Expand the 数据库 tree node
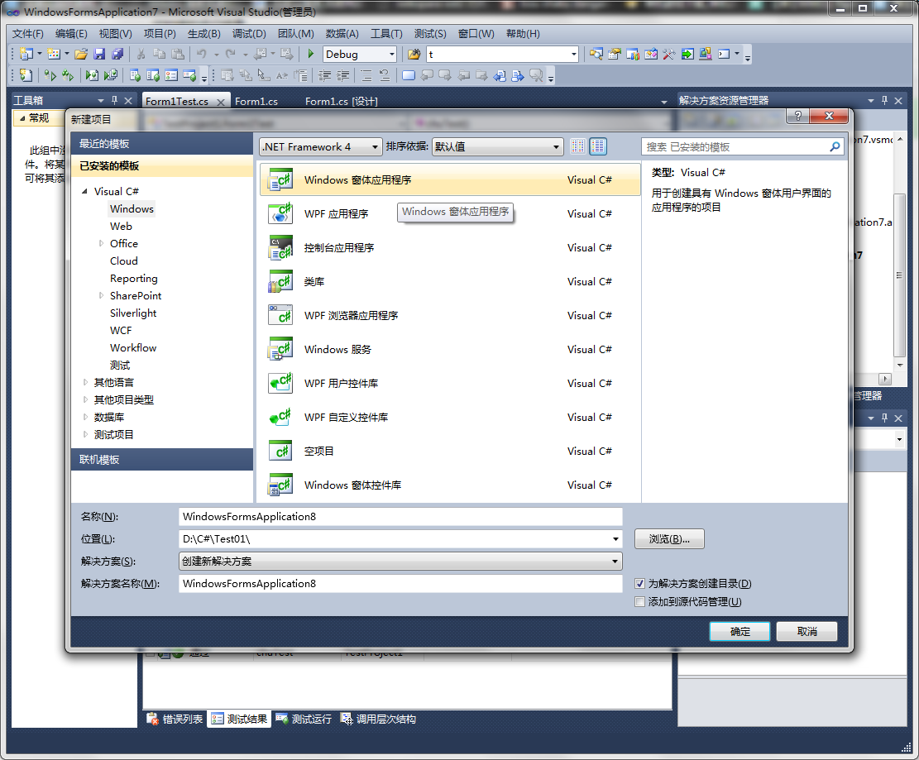The width and height of the screenshot is (919, 760). click(85, 417)
